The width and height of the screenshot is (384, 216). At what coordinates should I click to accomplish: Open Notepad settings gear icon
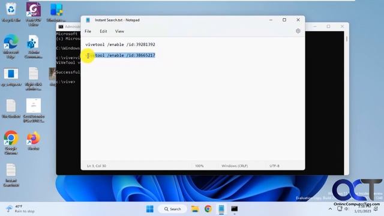tap(298, 31)
